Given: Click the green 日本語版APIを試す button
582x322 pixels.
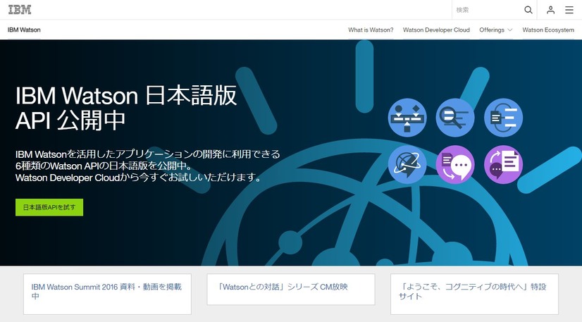Looking at the screenshot, I should point(49,207).
